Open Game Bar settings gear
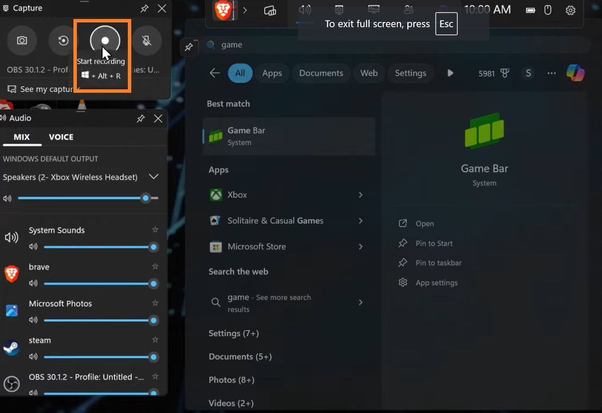The height and width of the screenshot is (413, 602). click(x=570, y=10)
